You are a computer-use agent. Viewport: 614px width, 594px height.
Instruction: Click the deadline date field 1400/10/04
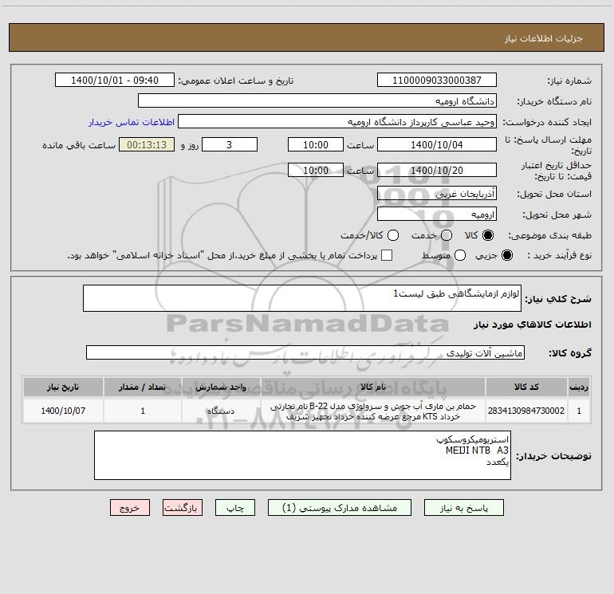coord(437,144)
